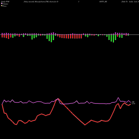This screenshot has height=139, width=139.
Task: Click the 'Daily PVM' title text
Action: pos(5,2)
